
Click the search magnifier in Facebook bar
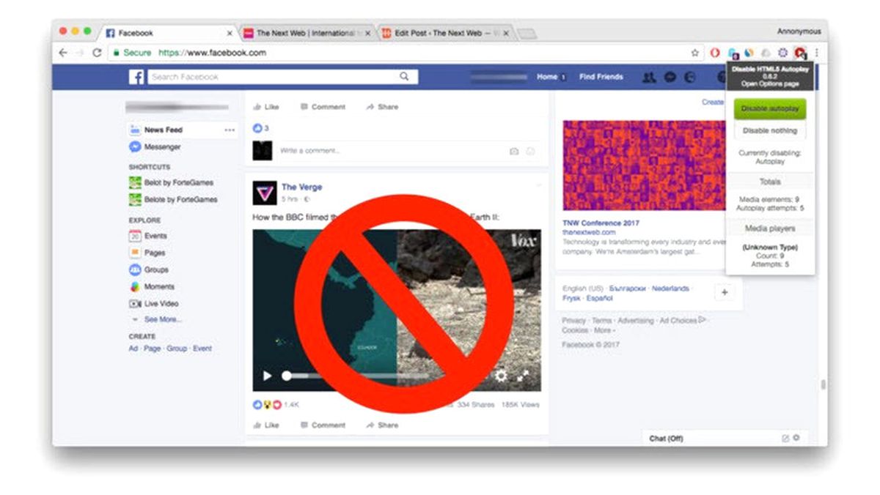coord(404,76)
